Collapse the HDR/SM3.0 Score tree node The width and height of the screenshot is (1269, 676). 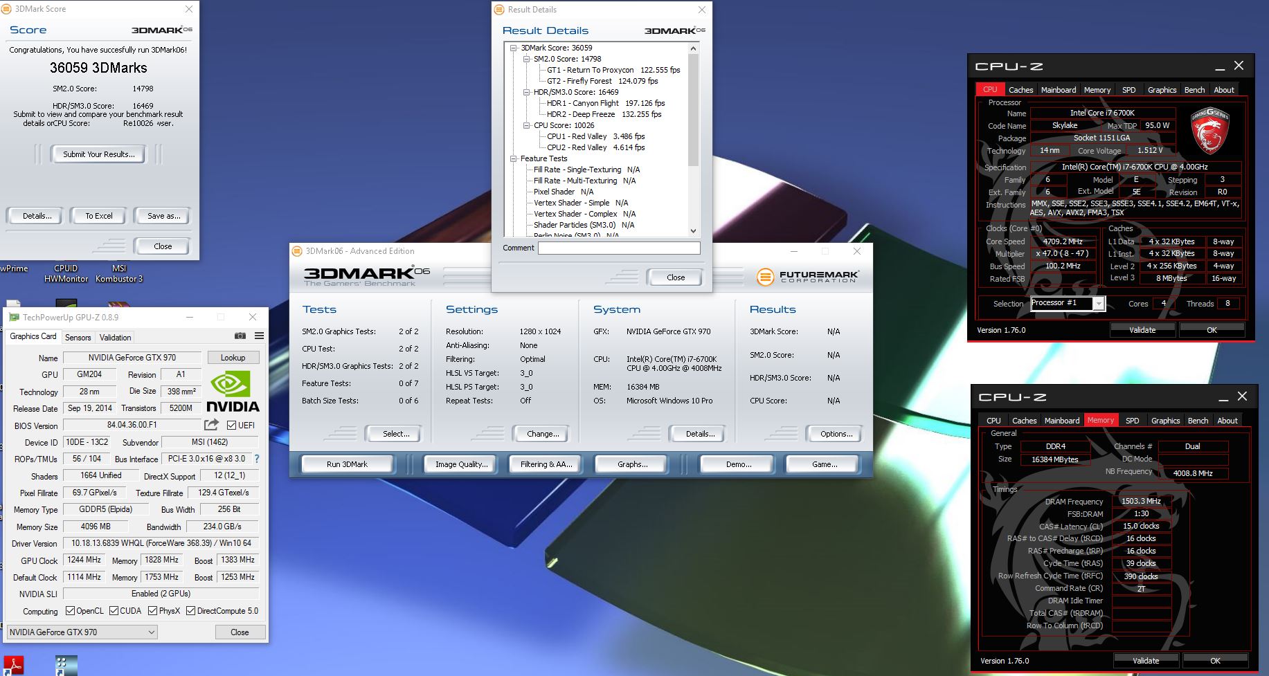(526, 92)
